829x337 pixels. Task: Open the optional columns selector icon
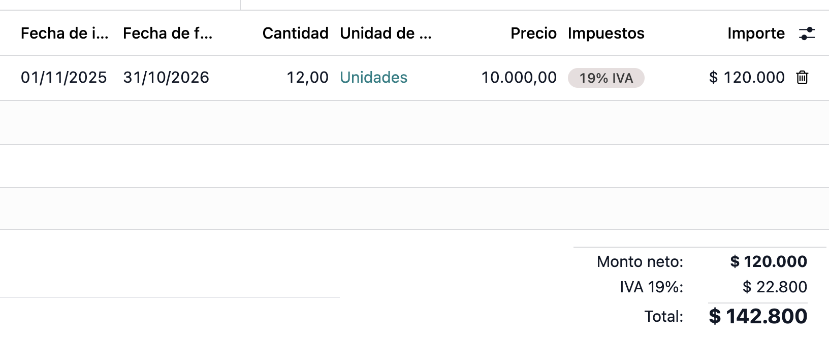tap(807, 33)
